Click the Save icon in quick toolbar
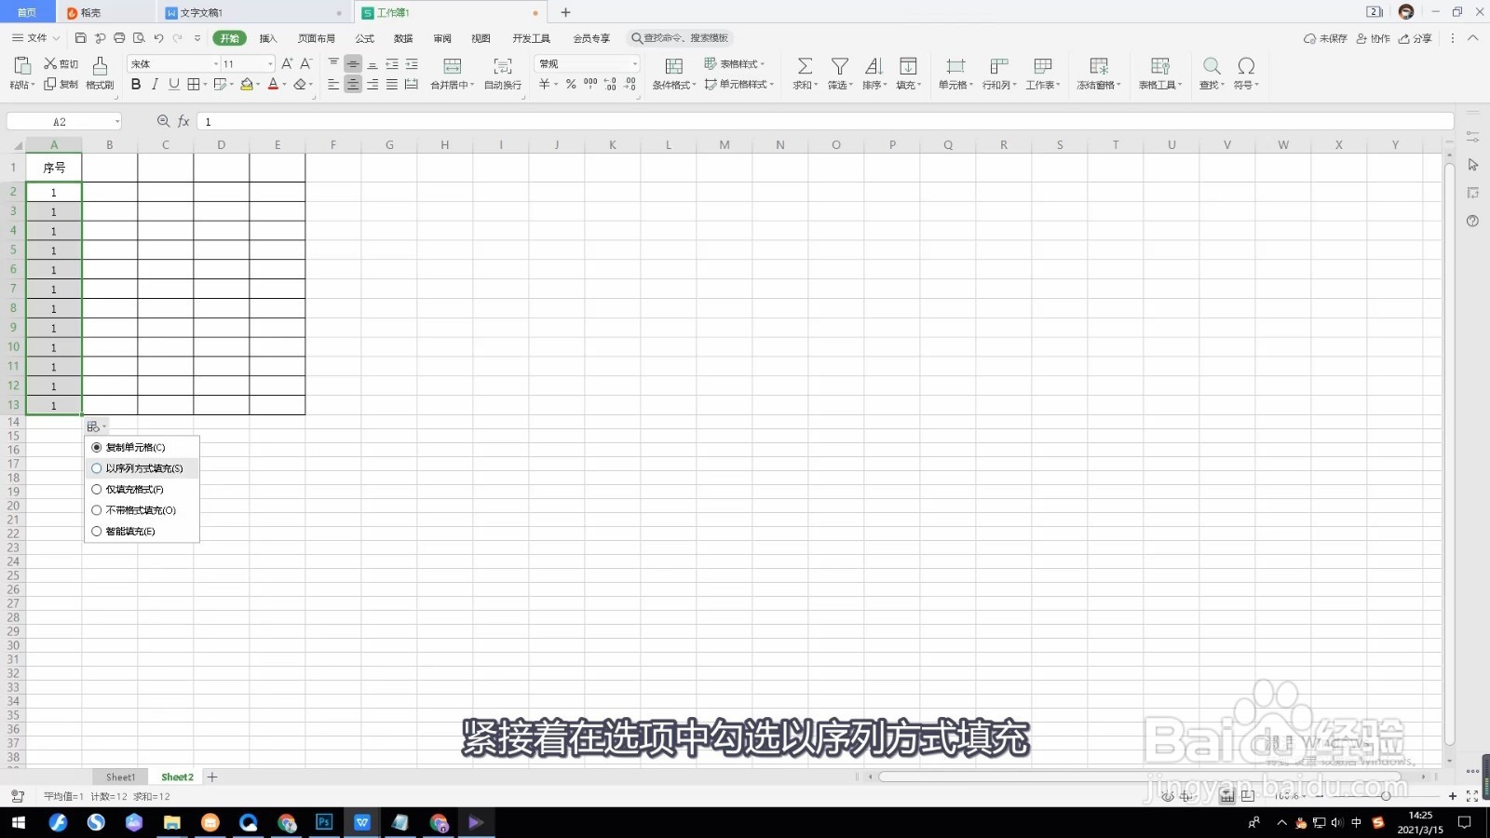The height and width of the screenshot is (838, 1490). pyautogui.click(x=81, y=38)
